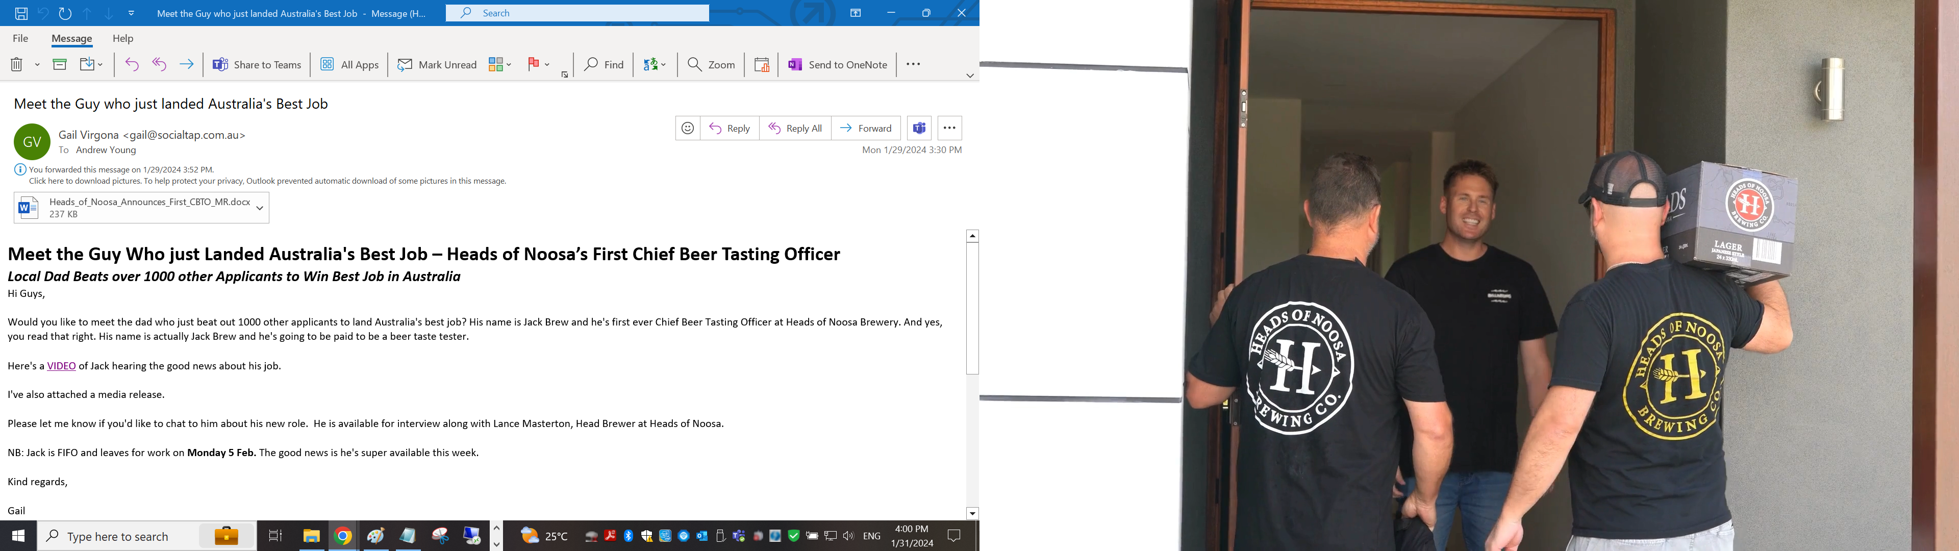Click the ENG language indicator
This screenshot has width=1959, height=551.
point(872,536)
